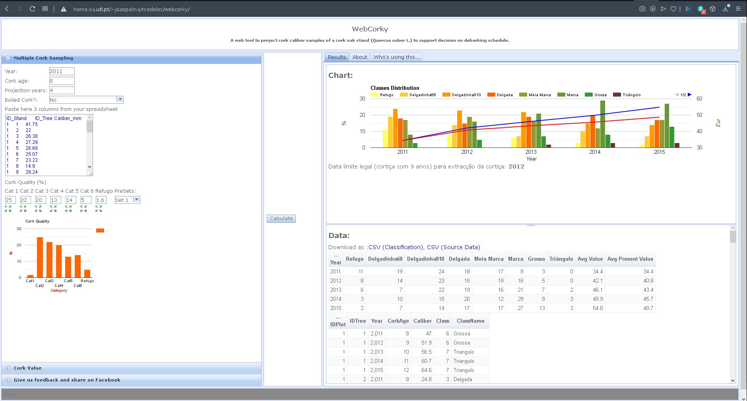Image resolution: width=747 pixels, height=401 pixels.
Task: Switch to the Results tab
Action: (x=337, y=57)
